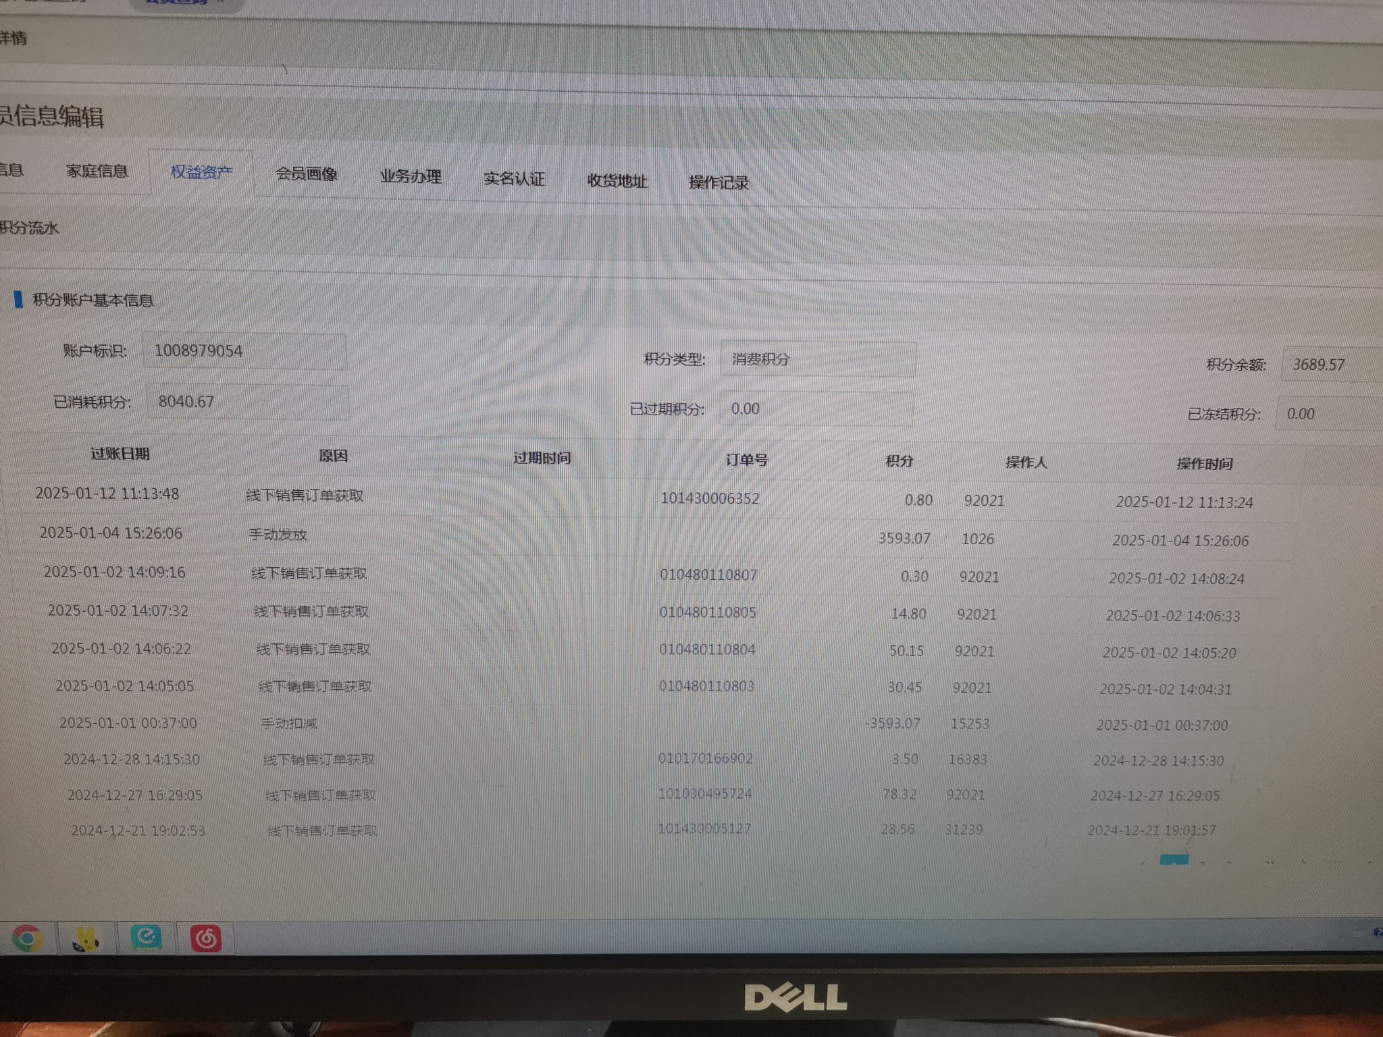Screen dimensions: 1383x1037
Task: Switch to the 实名认证 tab
Action: pyautogui.click(x=514, y=179)
